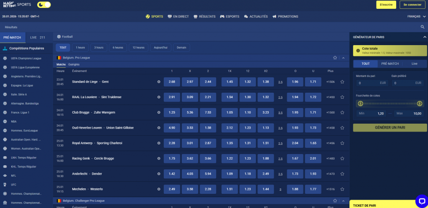
Task: Click the left odds range slider handle
Action: tap(360, 103)
